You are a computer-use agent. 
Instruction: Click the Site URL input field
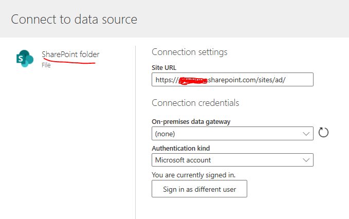coord(232,80)
